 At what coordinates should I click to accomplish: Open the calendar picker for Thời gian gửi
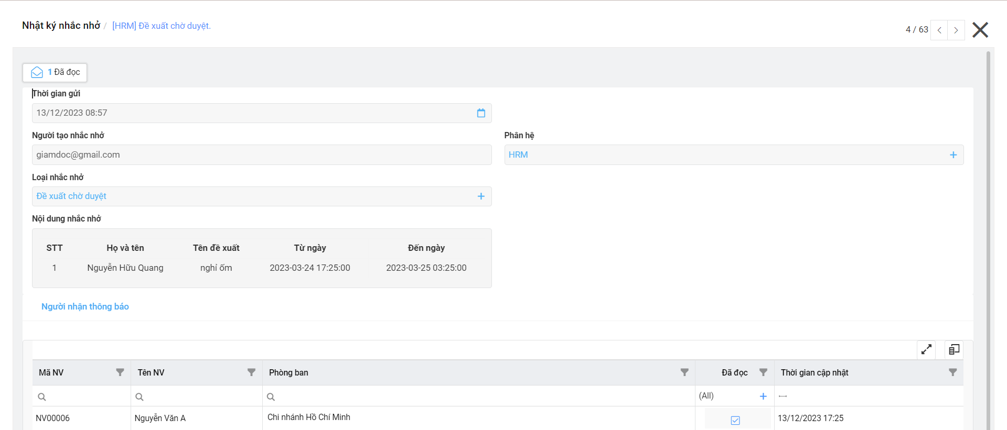pyautogui.click(x=481, y=113)
